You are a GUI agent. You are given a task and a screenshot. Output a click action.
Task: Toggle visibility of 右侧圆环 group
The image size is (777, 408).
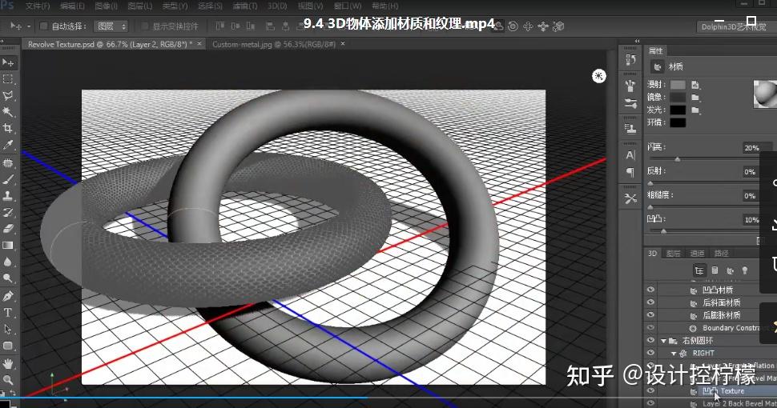click(650, 340)
